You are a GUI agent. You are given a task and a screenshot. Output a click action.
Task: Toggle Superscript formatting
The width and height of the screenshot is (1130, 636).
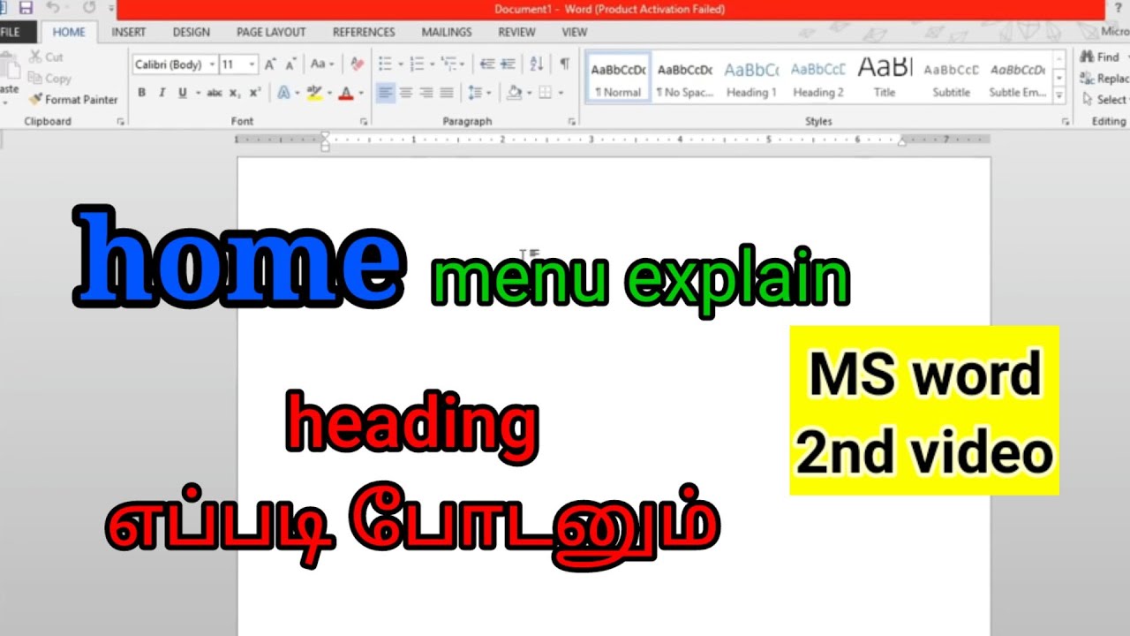[255, 93]
